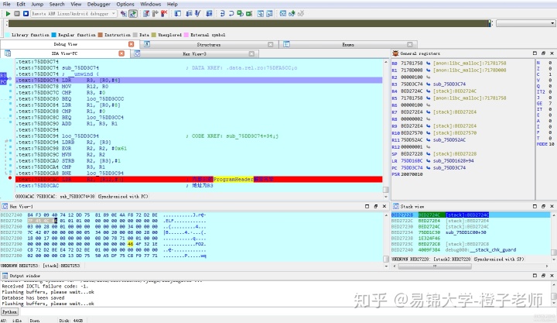The height and width of the screenshot is (323, 557).
Task: Click the green Run until return icon
Action: pyautogui.click(x=240, y=13)
